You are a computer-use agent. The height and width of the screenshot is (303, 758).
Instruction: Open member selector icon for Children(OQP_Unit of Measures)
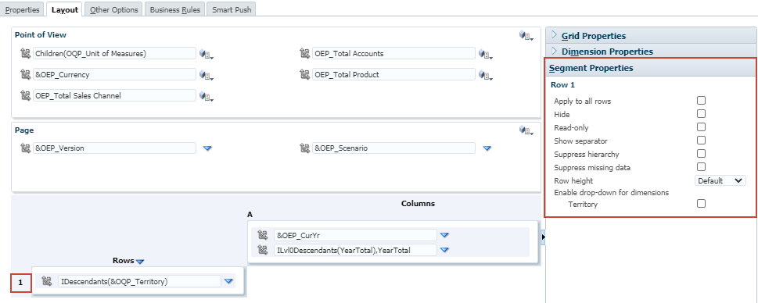point(25,54)
